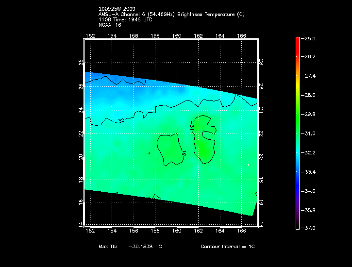This screenshot has width=352, height=267.
Task: Click the 152 longitude label on bottom axis
Action: coord(90,231)
